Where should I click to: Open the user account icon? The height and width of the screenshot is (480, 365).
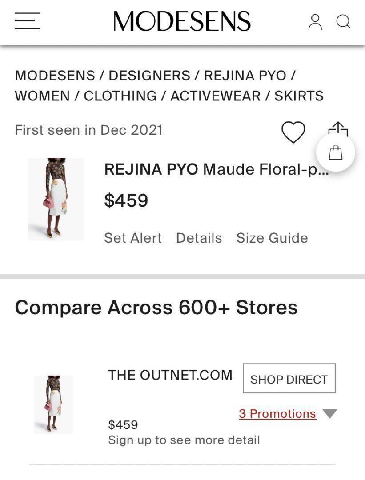[x=315, y=22]
